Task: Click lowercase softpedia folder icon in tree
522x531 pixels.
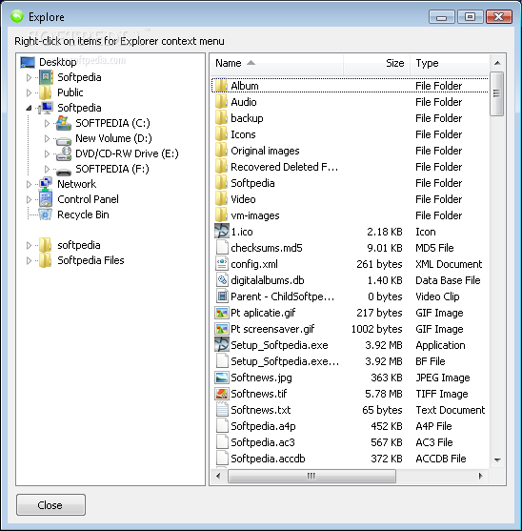Action: [x=46, y=245]
